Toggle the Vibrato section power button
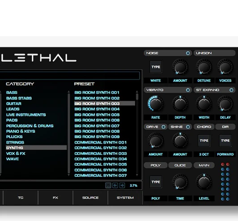Image resolution: width=238 pixels, height=221 pixels. point(188,90)
